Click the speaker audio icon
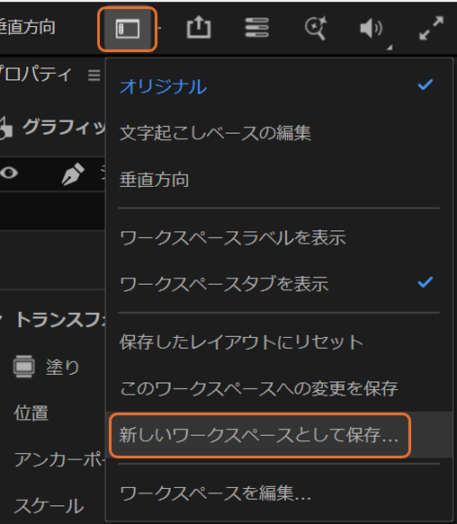Image resolution: width=457 pixels, height=524 pixels. [x=372, y=29]
